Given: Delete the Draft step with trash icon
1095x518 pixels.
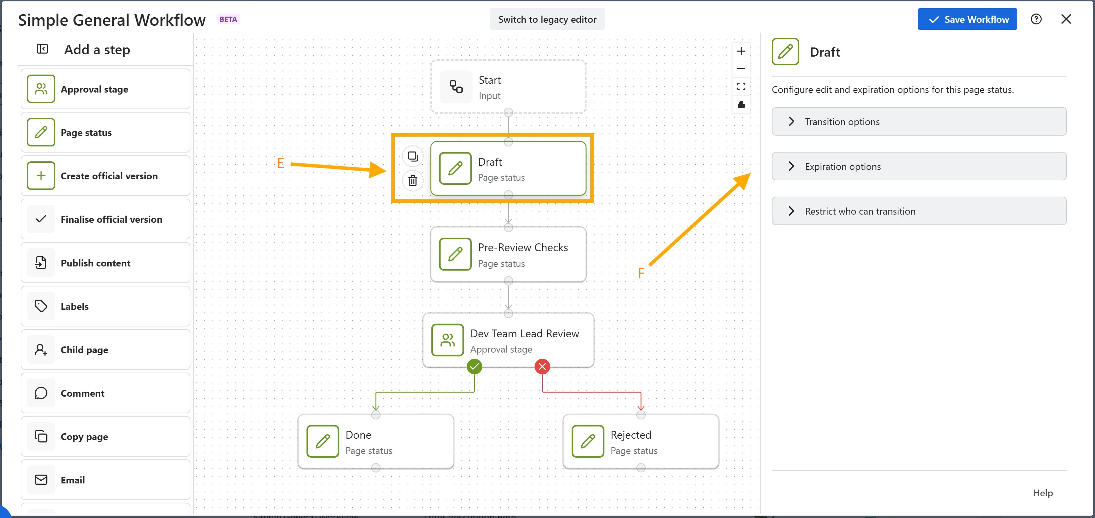Looking at the screenshot, I should point(412,181).
